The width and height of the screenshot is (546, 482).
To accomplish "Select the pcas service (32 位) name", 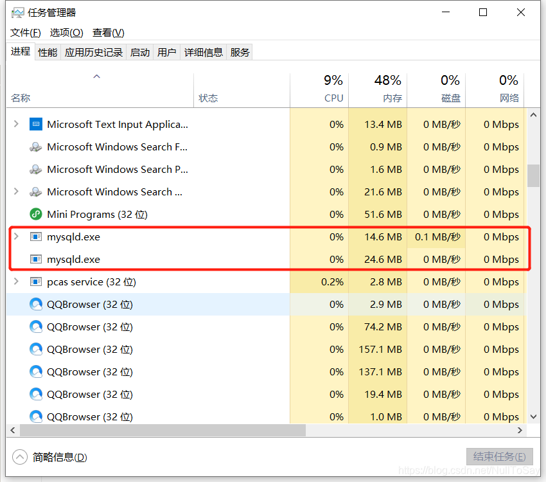I will coord(92,281).
